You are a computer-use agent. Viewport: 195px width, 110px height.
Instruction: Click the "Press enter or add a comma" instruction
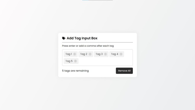coord(88,46)
